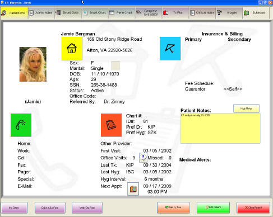Click the Pref Hyg value 'SZK'
The height and width of the screenshot is (217, 273).
(152, 133)
